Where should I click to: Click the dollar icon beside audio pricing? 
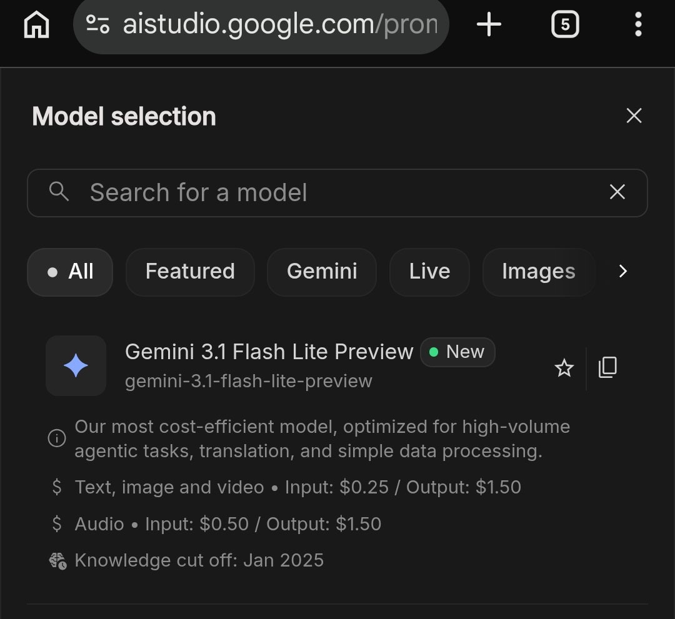point(56,524)
